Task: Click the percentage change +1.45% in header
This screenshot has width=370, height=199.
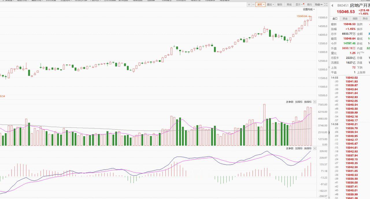Action: [364, 14]
